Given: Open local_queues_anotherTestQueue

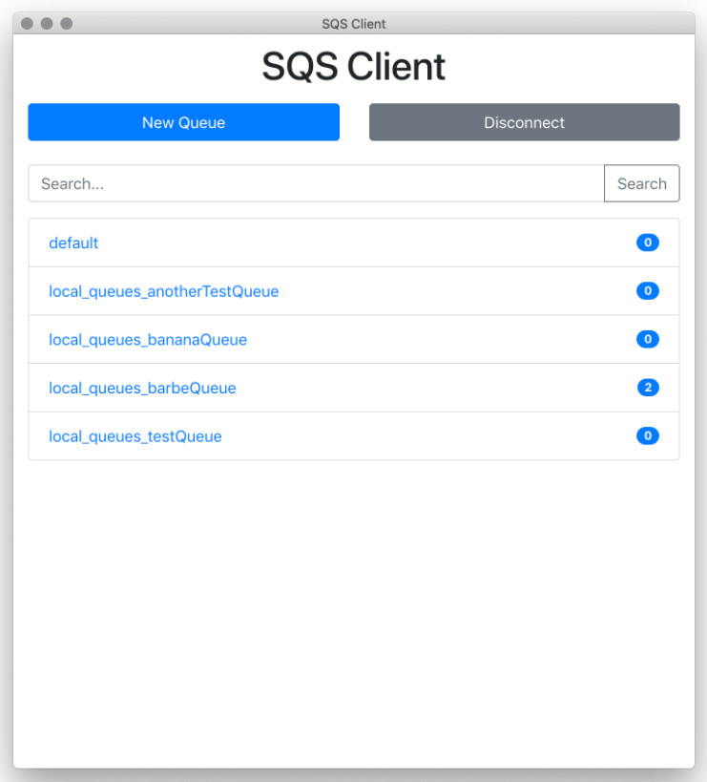Looking at the screenshot, I should (163, 291).
